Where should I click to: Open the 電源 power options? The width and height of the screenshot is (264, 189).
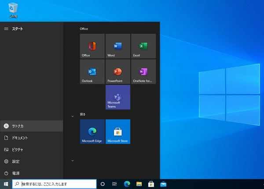click(32, 173)
